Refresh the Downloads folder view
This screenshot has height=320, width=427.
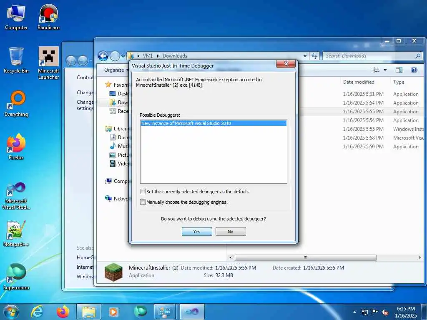pyautogui.click(x=314, y=56)
